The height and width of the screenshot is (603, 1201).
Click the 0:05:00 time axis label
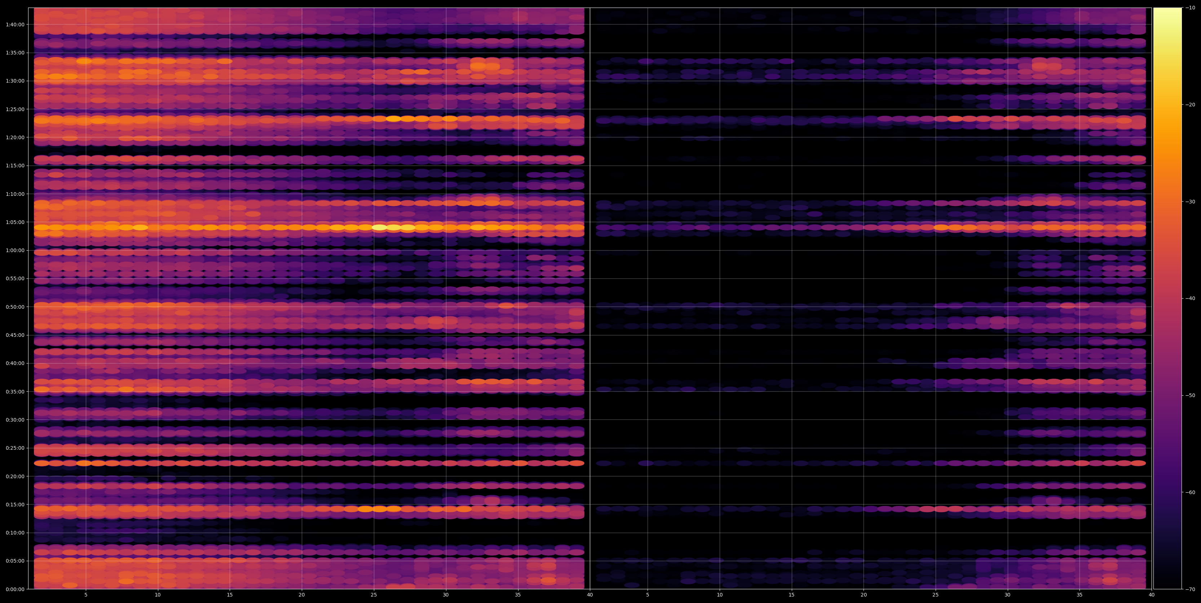coord(15,561)
